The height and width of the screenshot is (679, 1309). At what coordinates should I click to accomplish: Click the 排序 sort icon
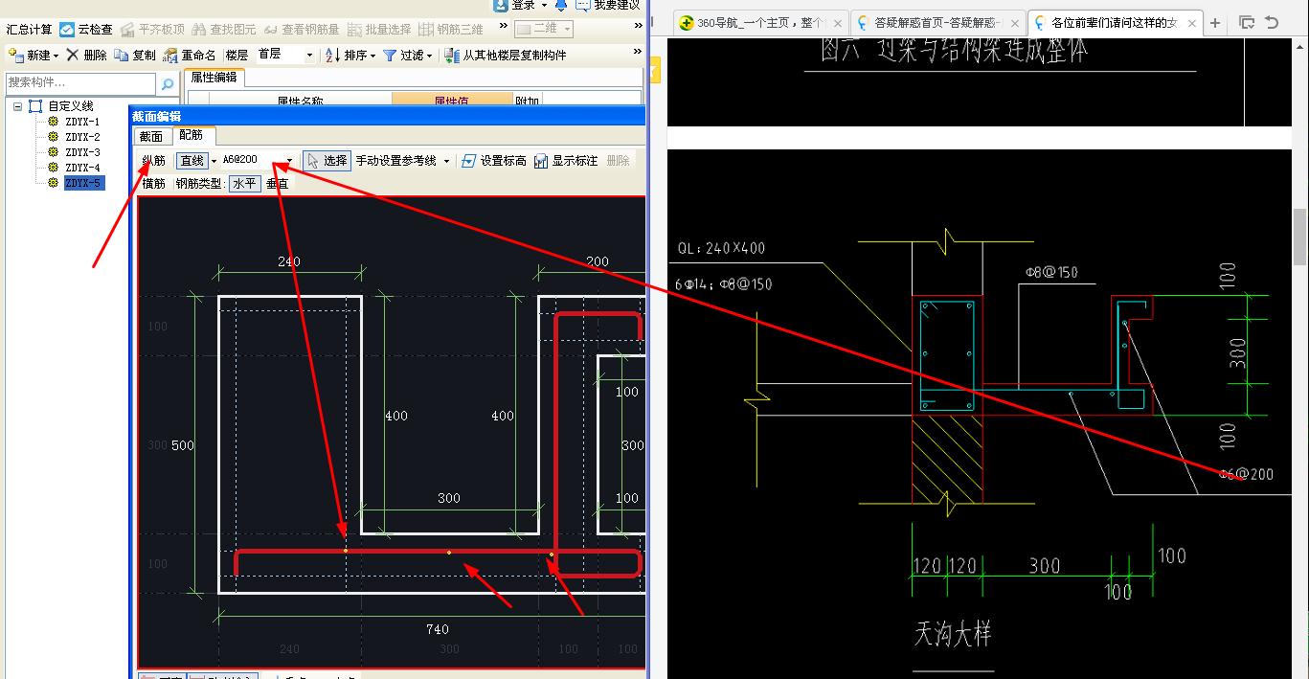click(332, 56)
